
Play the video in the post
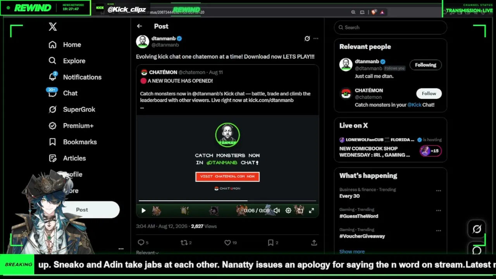[143, 210]
